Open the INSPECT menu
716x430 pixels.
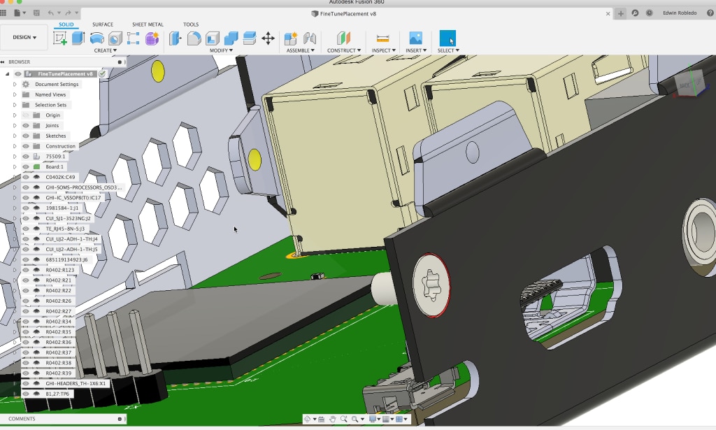click(x=384, y=50)
